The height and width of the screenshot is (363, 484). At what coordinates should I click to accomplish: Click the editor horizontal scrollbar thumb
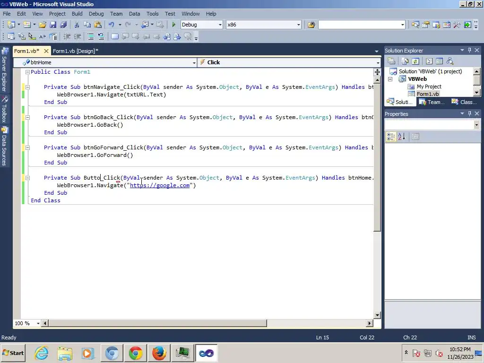click(157, 323)
